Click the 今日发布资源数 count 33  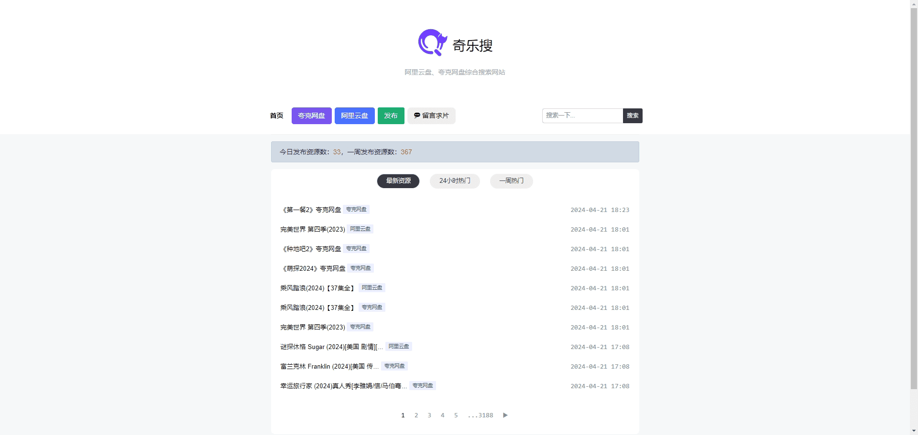tap(337, 152)
